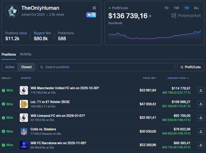The height and width of the screenshot is (153, 206).
Task: Open the Profit/Loss sort dropdown
Action: pos(191,67)
